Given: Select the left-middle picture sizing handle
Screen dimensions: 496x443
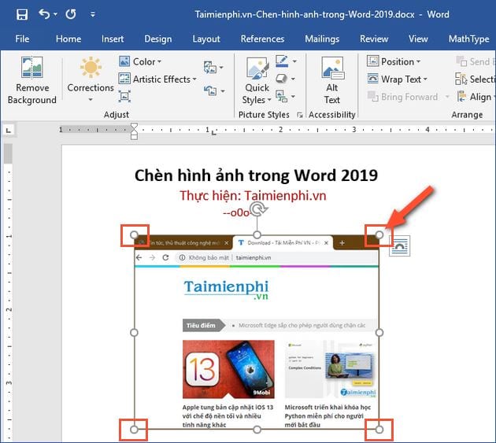Looking at the screenshot, I should 134,333.
